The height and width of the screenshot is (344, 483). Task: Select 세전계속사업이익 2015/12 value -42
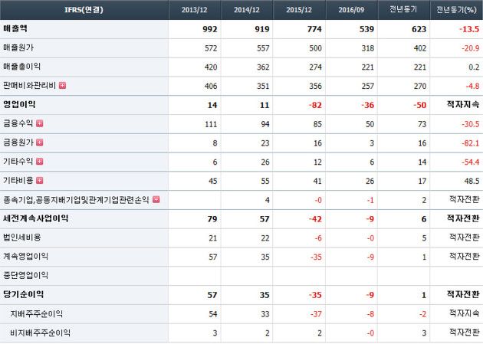click(315, 219)
